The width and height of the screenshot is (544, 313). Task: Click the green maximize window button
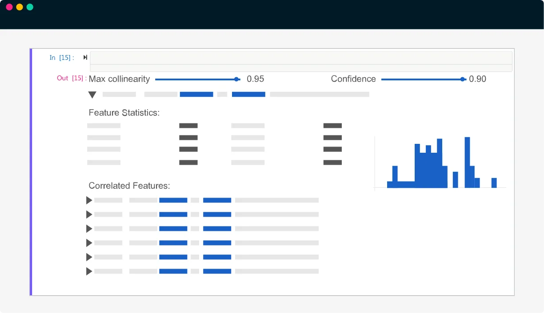coord(30,7)
